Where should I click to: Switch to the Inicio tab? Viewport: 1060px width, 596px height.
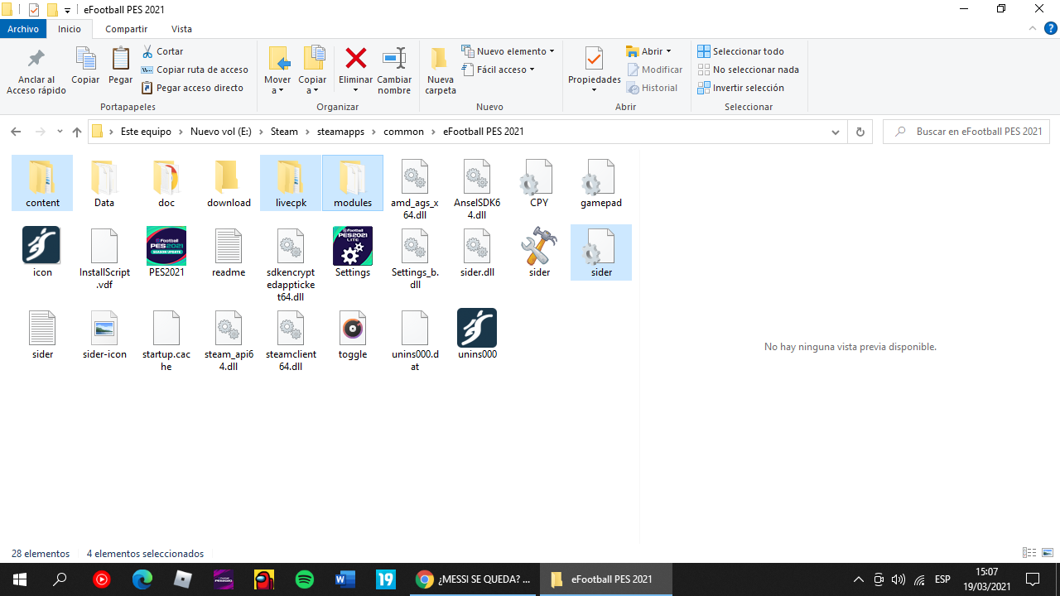[70, 29]
